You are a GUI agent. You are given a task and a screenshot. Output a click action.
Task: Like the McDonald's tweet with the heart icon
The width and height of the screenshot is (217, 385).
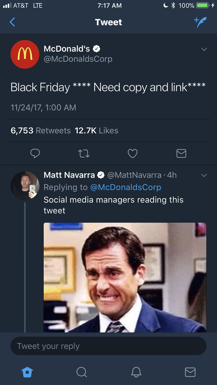coord(132,154)
